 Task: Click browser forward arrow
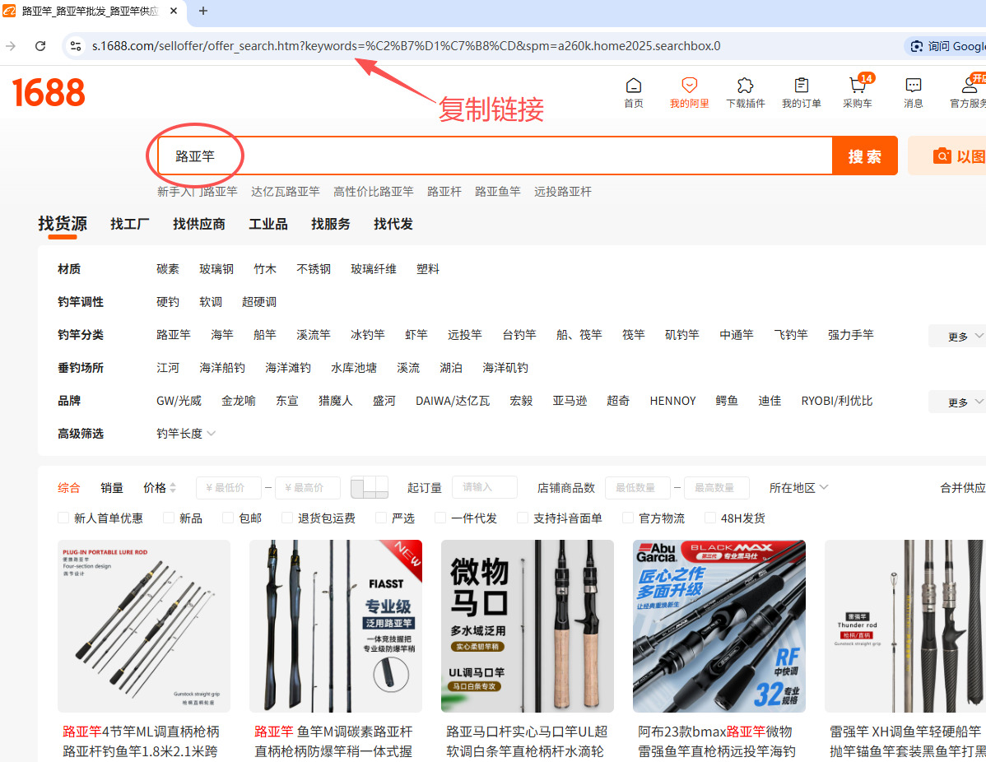point(11,46)
